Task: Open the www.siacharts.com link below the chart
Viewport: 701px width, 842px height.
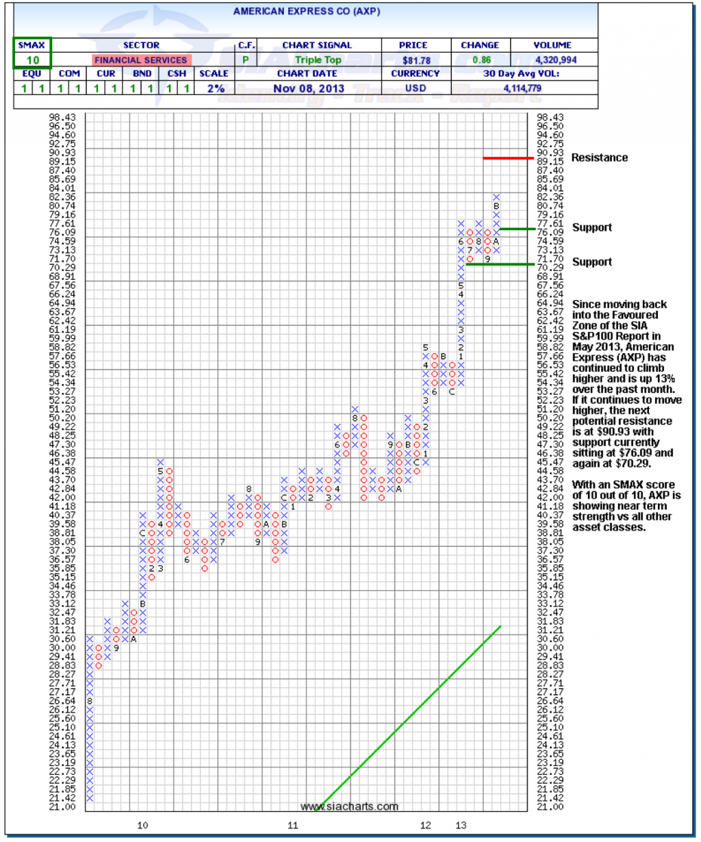Action: pyautogui.click(x=349, y=806)
